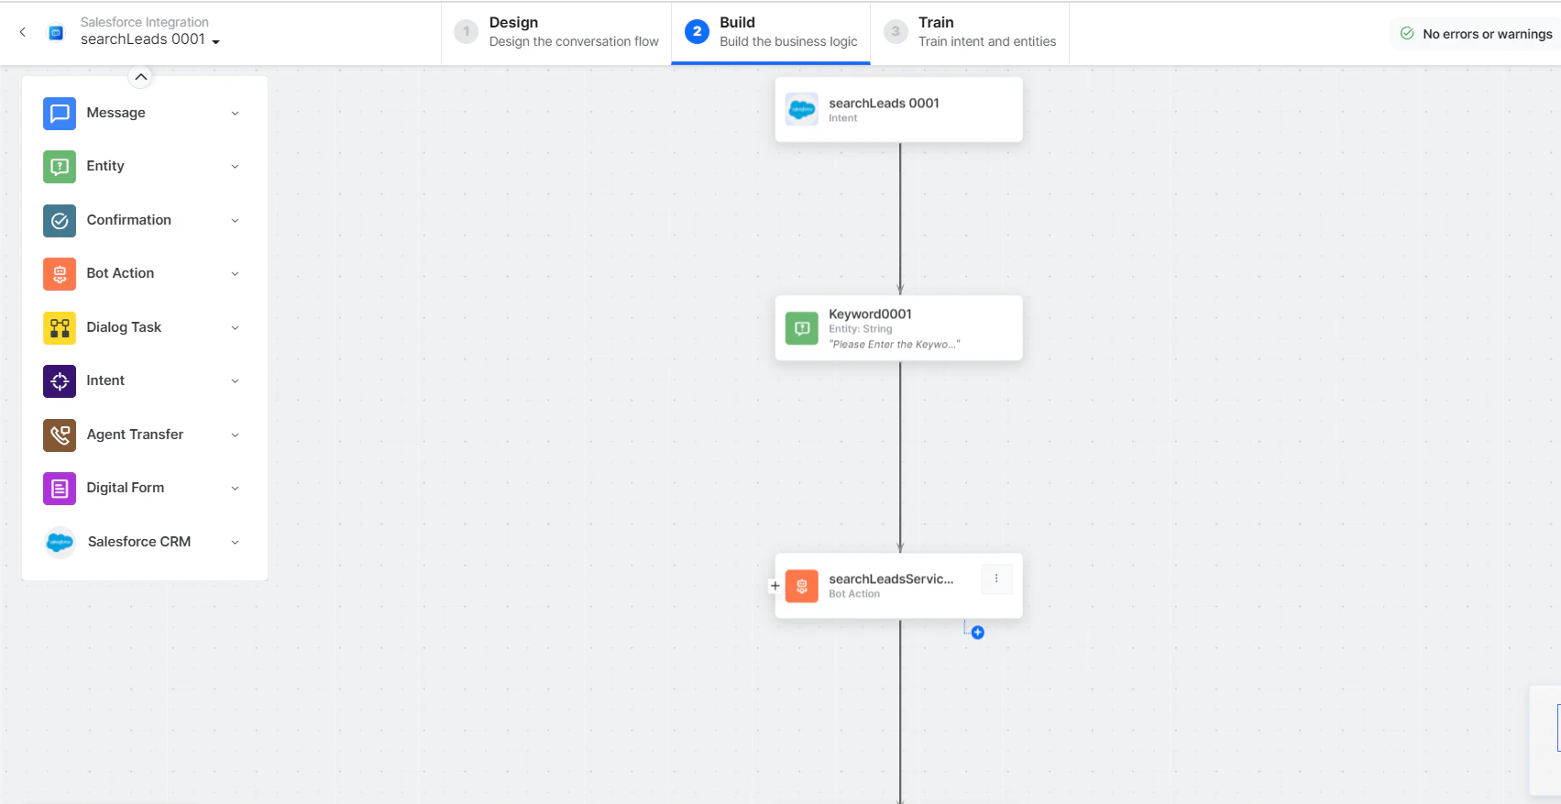Click the Message label in node panel
The height and width of the screenshot is (804, 1561).
point(115,113)
